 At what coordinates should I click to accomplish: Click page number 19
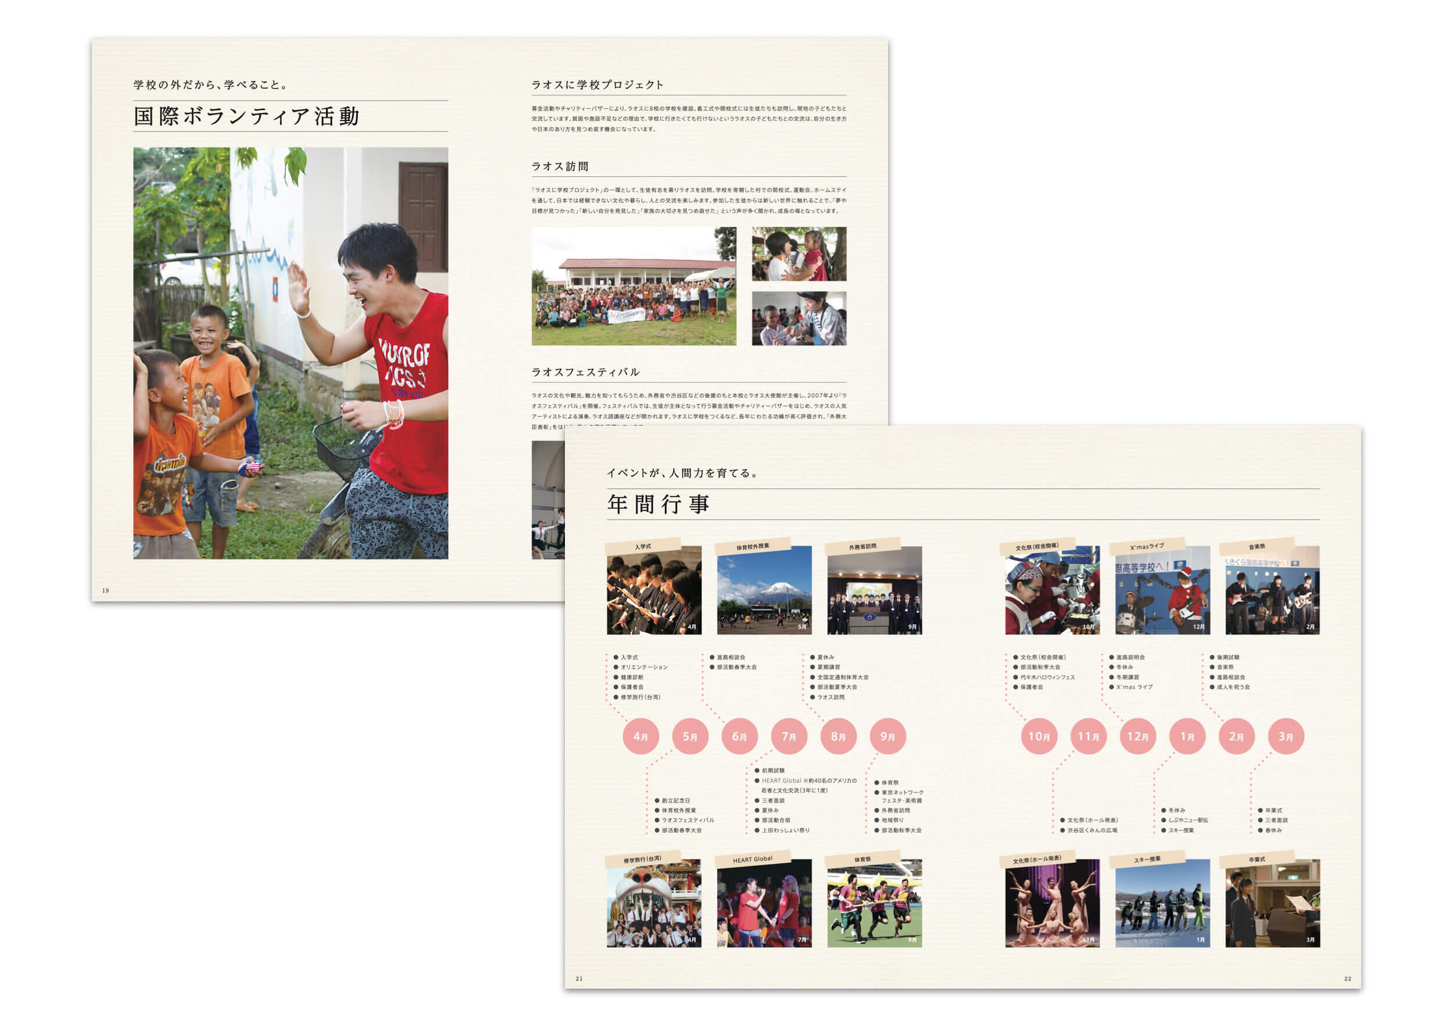coord(106,591)
